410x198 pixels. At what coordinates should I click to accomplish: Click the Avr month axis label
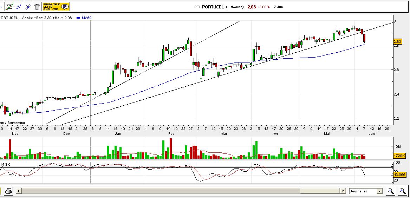pos(275,134)
